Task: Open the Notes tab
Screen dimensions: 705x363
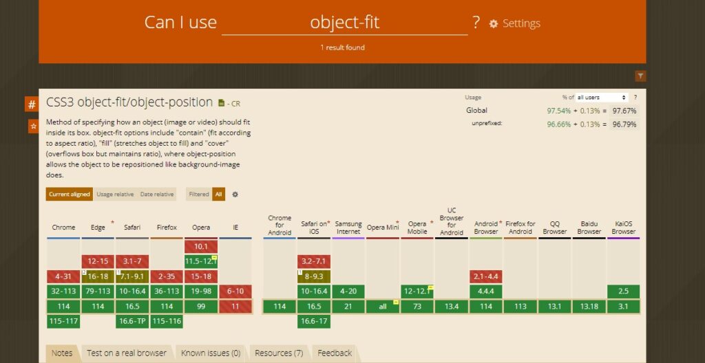Action: click(x=62, y=353)
